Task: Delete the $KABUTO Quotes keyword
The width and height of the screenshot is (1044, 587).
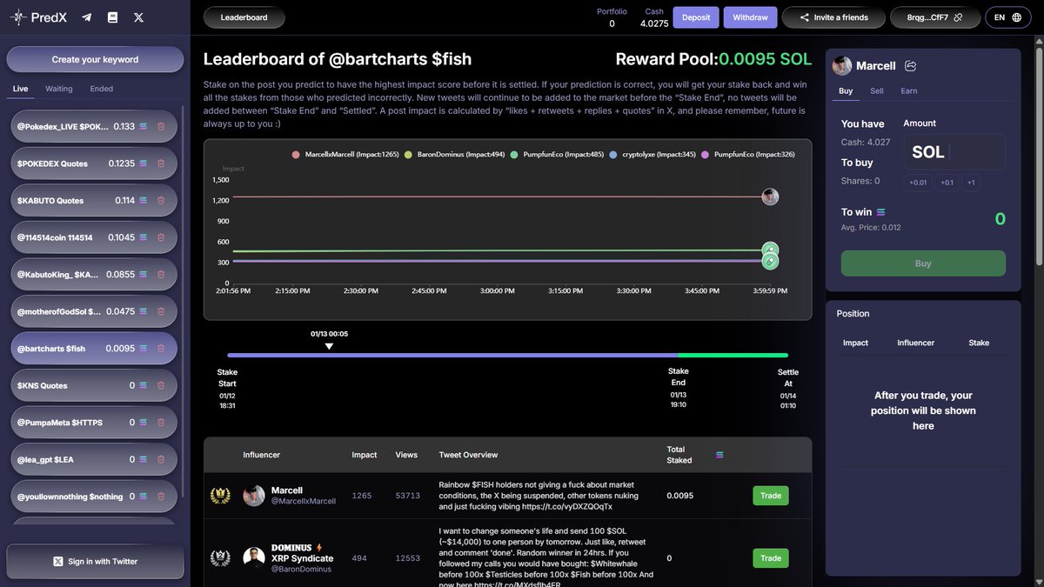Action: click(x=161, y=201)
